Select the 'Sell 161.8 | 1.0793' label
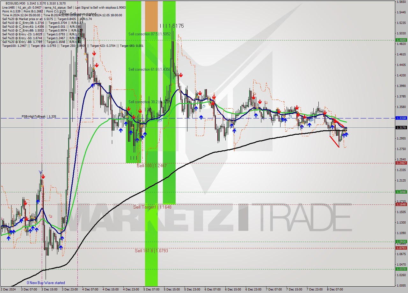408x293 pixels. [x=151, y=251]
